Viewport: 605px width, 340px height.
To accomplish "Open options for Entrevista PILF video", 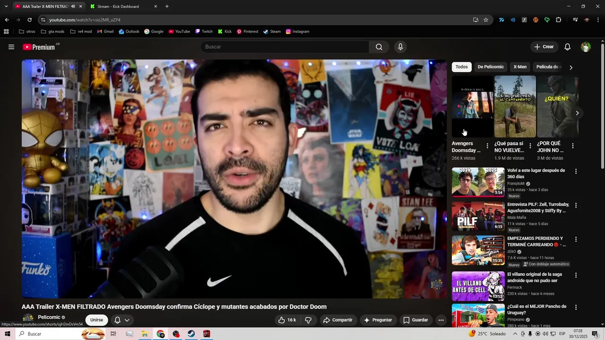I will point(576,205).
